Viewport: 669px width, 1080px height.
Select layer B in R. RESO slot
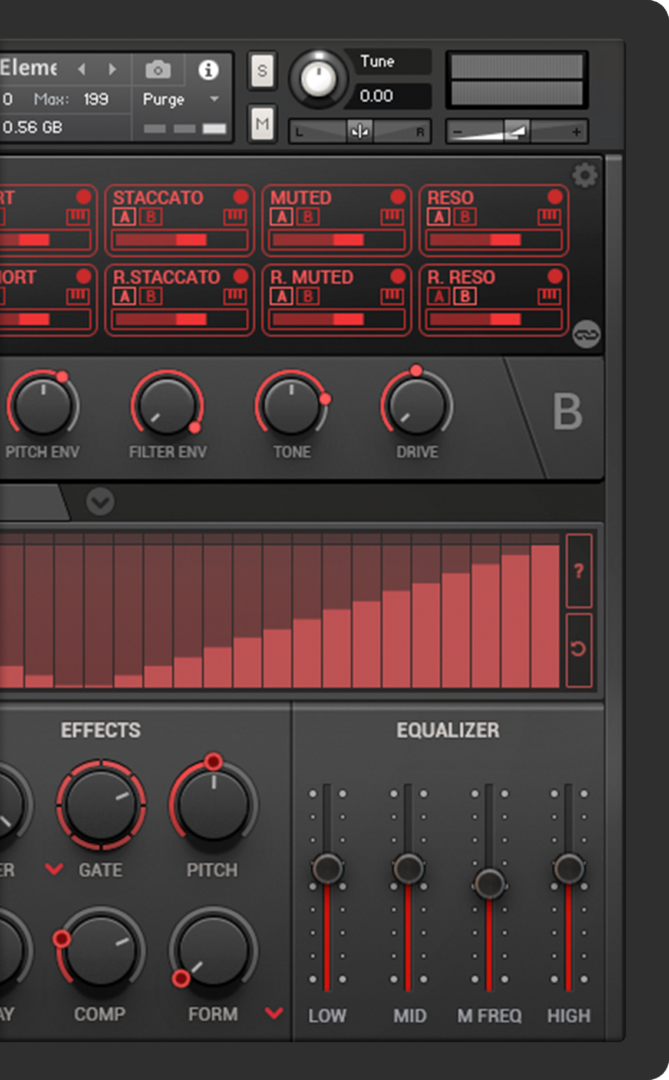pyautogui.click(x=465, y=296)
